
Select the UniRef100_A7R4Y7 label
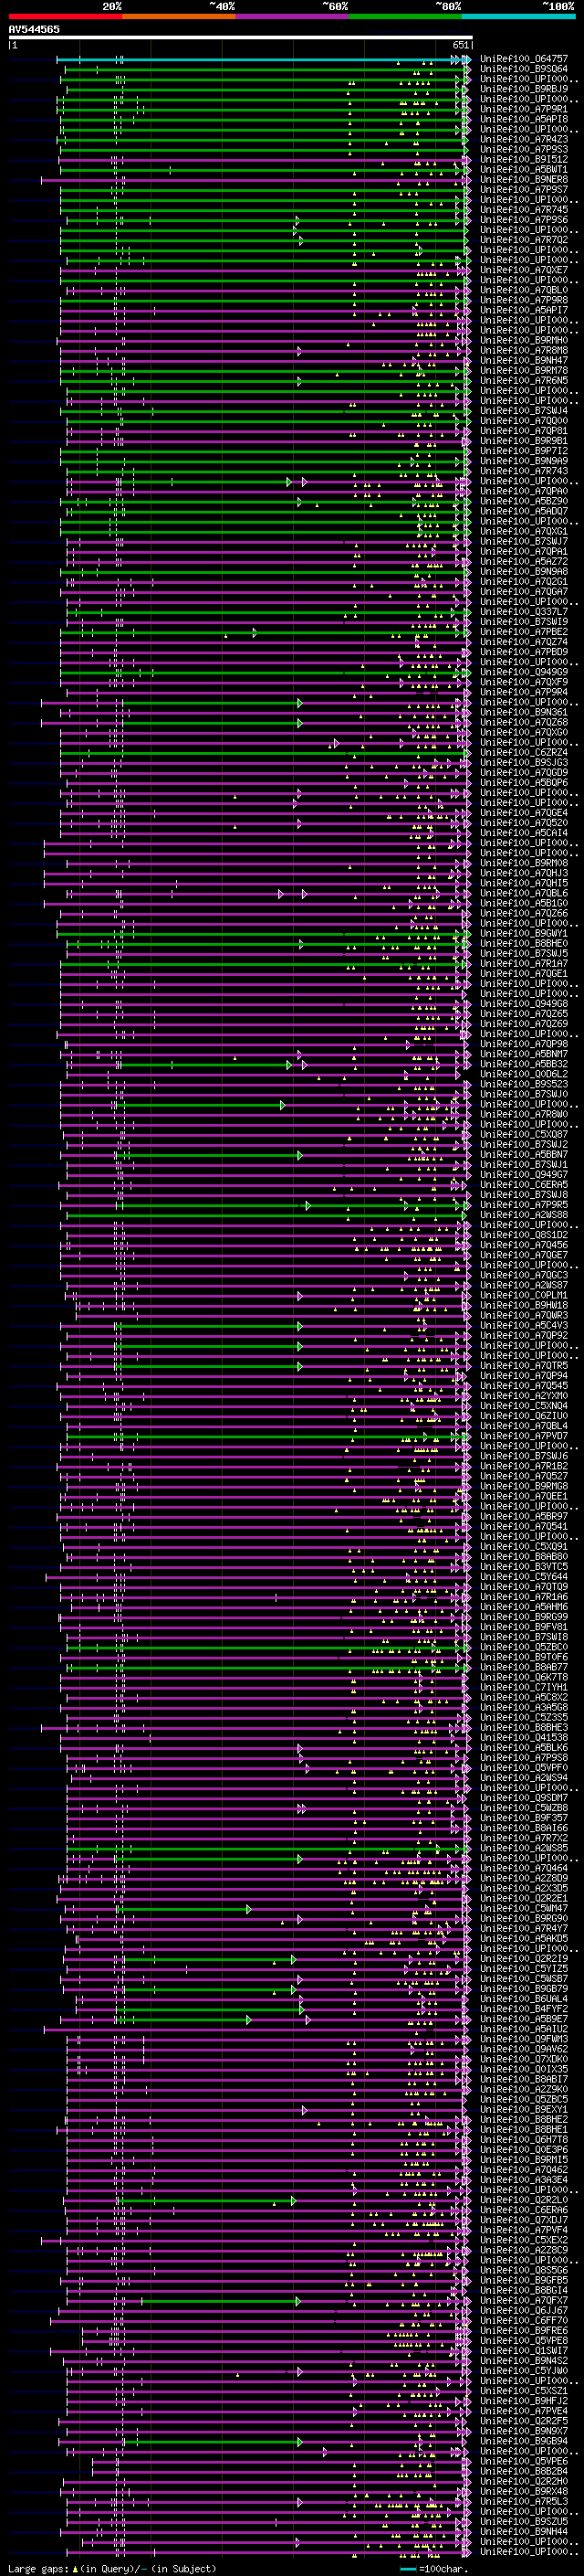(523, 1928)
